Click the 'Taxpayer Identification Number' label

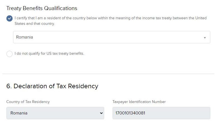tap(139, 102)
